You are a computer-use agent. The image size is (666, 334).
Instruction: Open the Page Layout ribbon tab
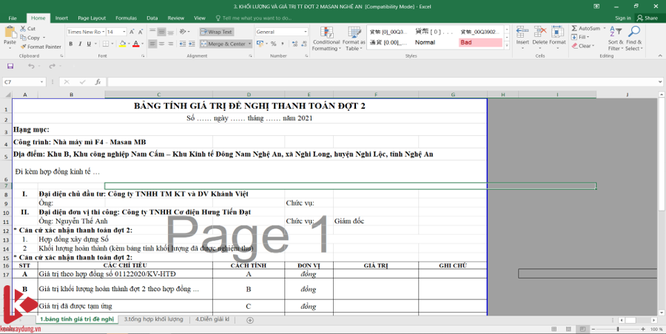(x=91, y=18)
